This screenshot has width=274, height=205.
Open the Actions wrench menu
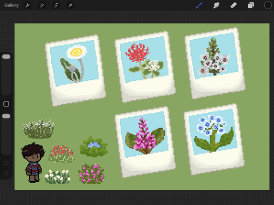pos(28,5)
